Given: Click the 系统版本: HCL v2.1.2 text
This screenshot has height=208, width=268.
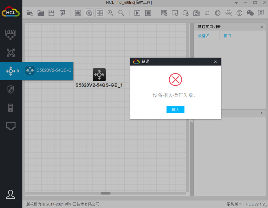Looking at the screenshot, I should (245, 204).
